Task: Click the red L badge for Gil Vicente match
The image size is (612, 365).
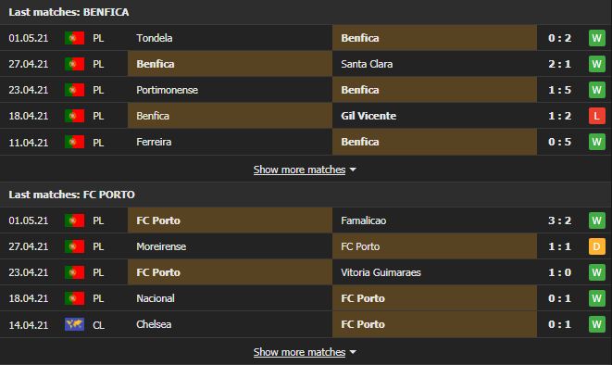Action: tap(597, 116)
